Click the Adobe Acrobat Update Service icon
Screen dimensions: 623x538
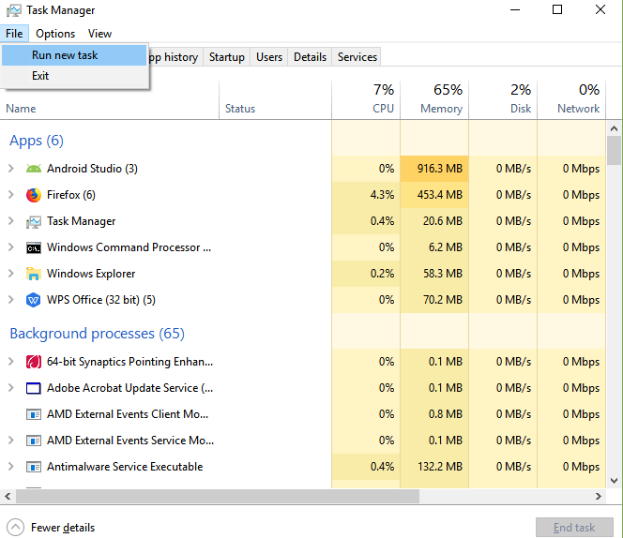(34, 388)
